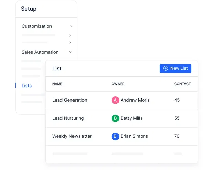Click the List panel heading
This screenshot has height=171, width=213.
(57, 68)
